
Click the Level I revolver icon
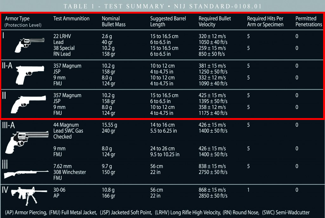click(30, 45)
